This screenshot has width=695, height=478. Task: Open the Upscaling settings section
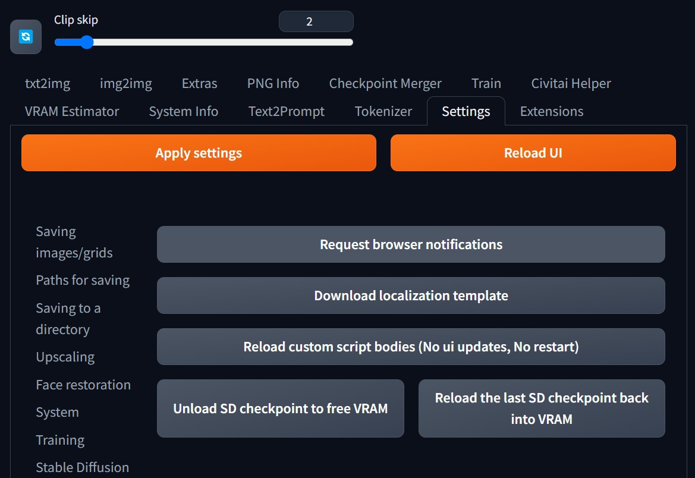65,357
